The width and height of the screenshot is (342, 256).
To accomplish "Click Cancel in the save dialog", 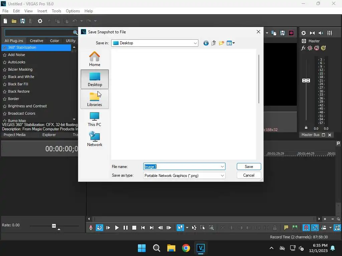I will pyautogui.click(x=248, y=175).
